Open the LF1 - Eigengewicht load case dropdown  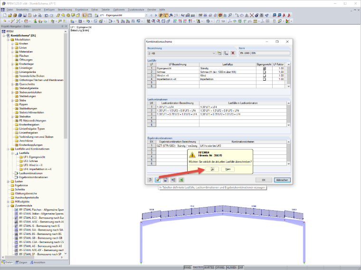pyautogui.click(x=146, y=15)
